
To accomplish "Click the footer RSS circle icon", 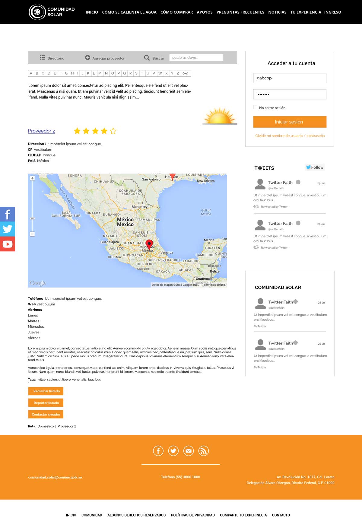I will pos(204,451).
